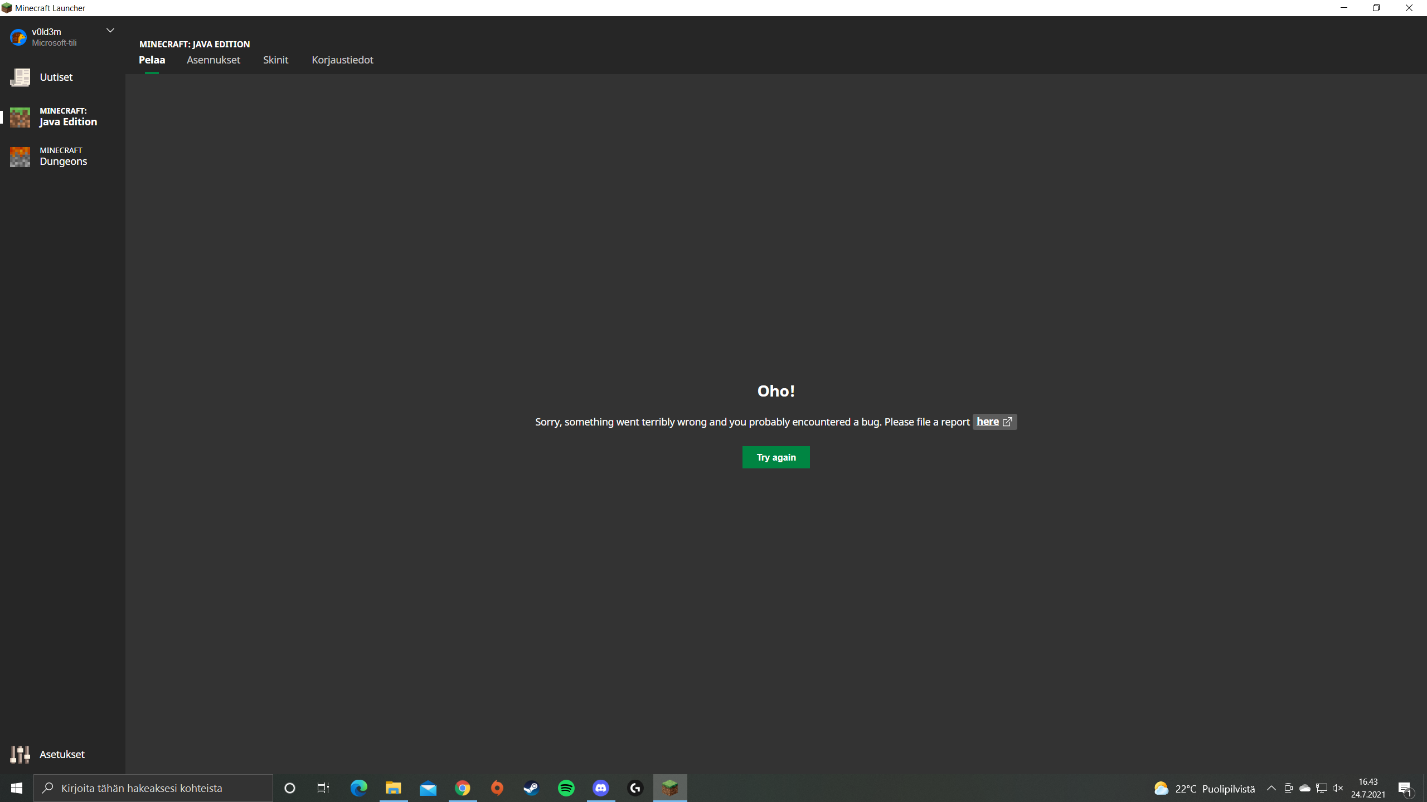Go to the Korjaustiedot tab
Viewport: 1427px width, 802px height.
pyautogui.click(x=342, y=60)
